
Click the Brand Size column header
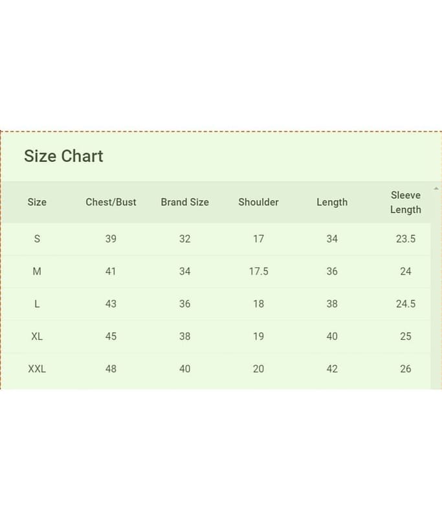[x=184, y=202]
